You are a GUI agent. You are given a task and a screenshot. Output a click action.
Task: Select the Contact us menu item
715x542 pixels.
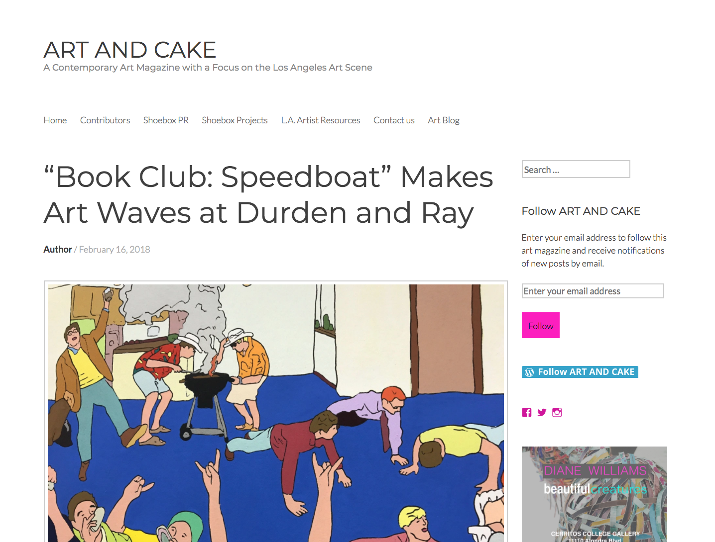(x=394, y=120)
